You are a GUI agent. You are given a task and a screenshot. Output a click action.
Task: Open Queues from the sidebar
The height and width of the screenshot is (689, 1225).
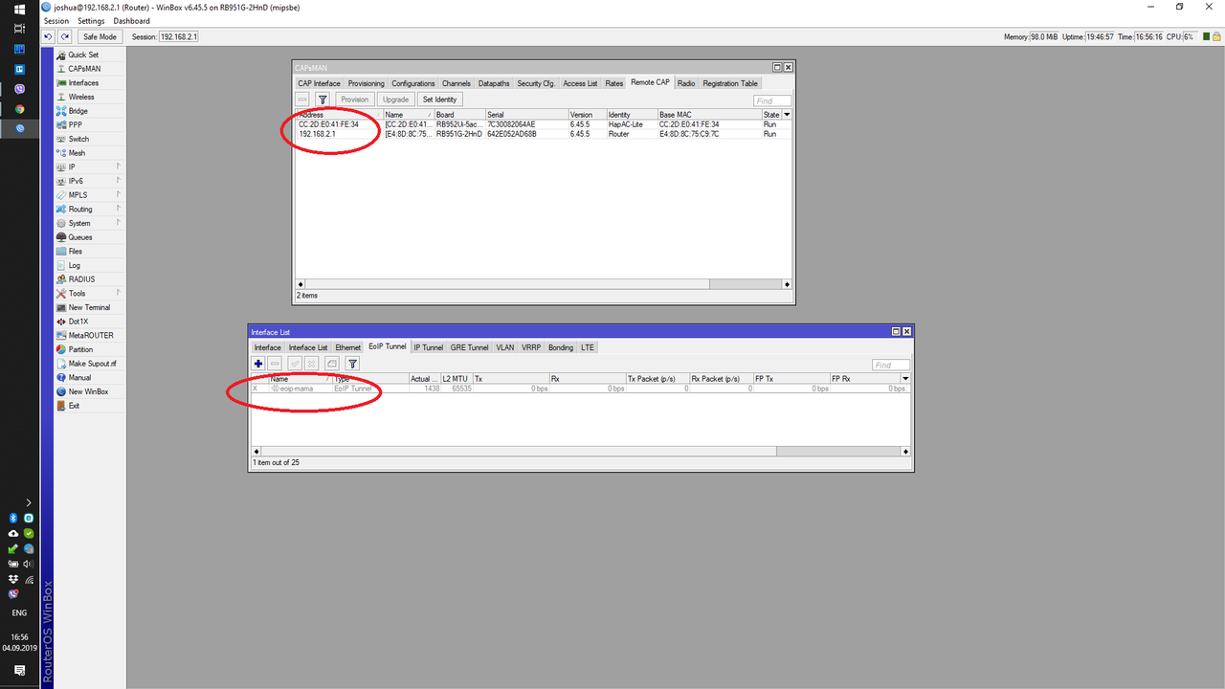(x=80, y=237)
